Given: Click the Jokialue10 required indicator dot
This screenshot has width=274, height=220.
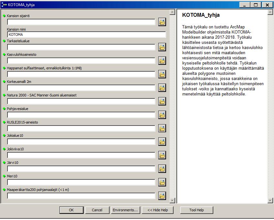Looking at the screenshot, I should point(5,135).
